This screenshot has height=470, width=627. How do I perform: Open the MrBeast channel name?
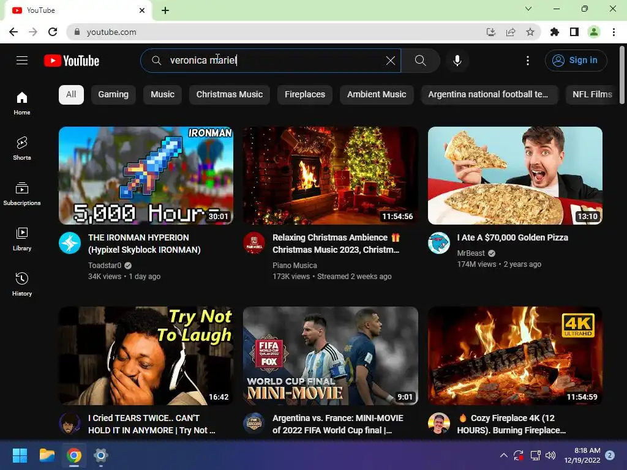(x=471, y=253)
